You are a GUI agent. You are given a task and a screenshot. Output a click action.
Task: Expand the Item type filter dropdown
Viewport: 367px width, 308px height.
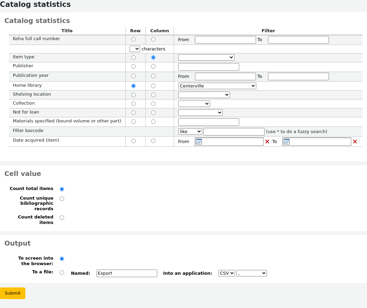(206, 58)
